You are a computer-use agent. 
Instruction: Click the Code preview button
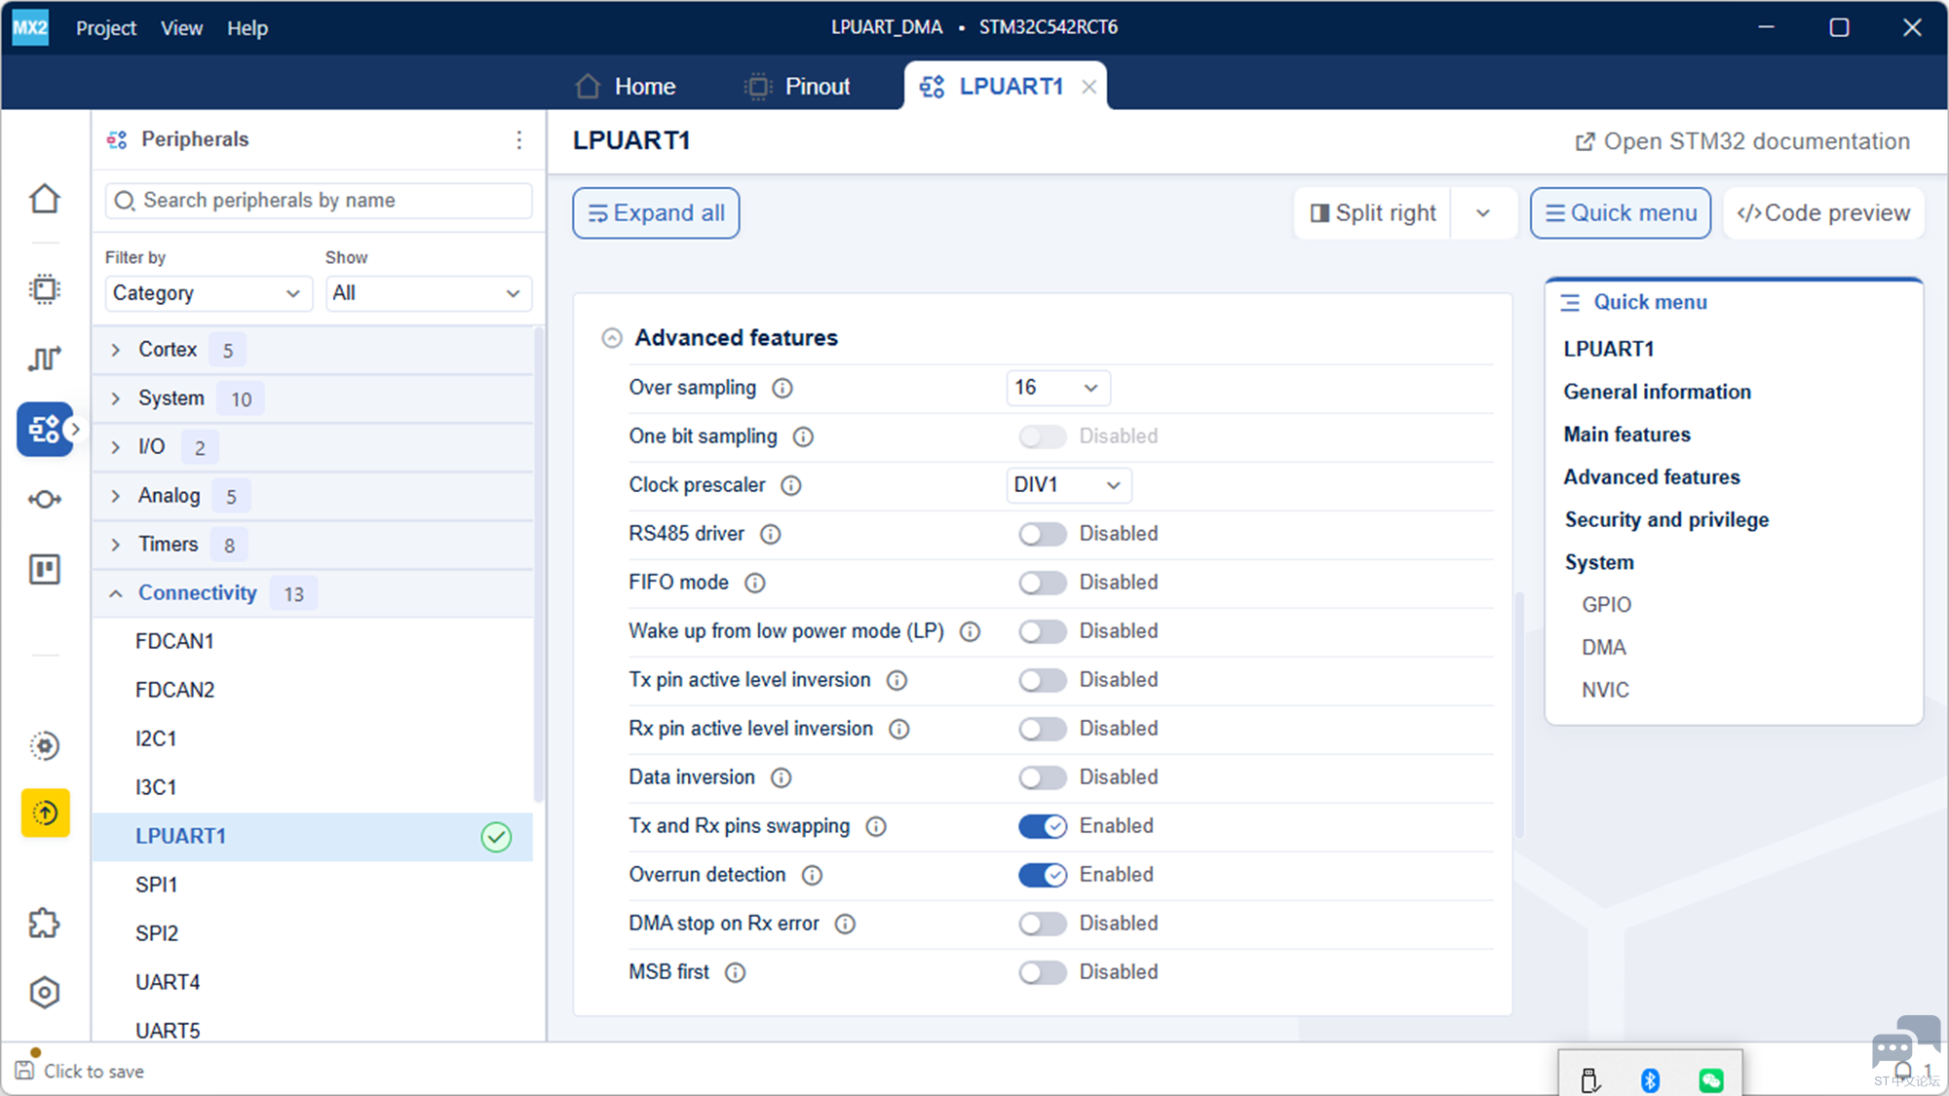(x=1823, y=213)
